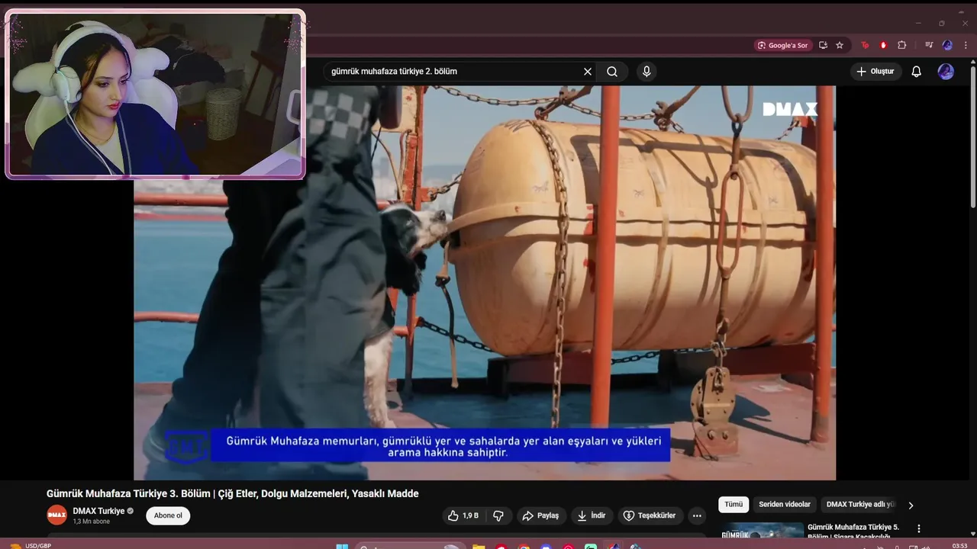The height and width of the screenshot is (549, 977).
Task: Show more filter chips with right arrow
Action: (911, 505)
